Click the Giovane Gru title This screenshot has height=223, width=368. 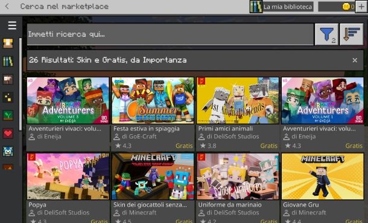point(301,205)
